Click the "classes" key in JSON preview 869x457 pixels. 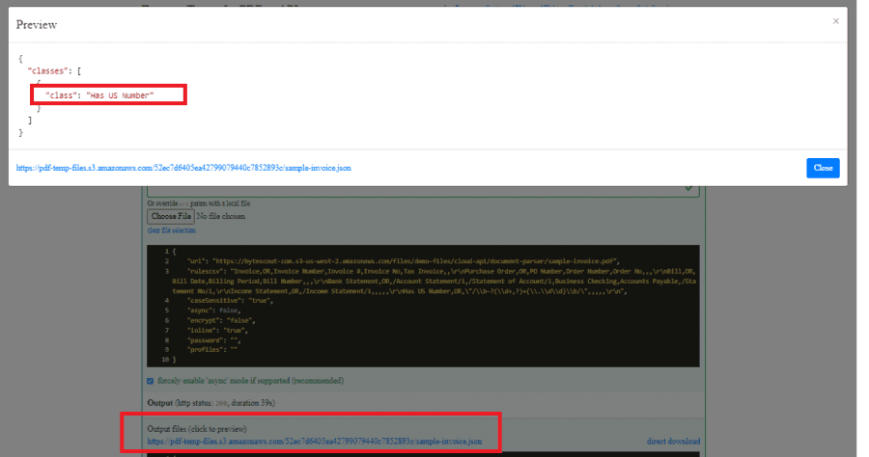click(x=47, y=71)
